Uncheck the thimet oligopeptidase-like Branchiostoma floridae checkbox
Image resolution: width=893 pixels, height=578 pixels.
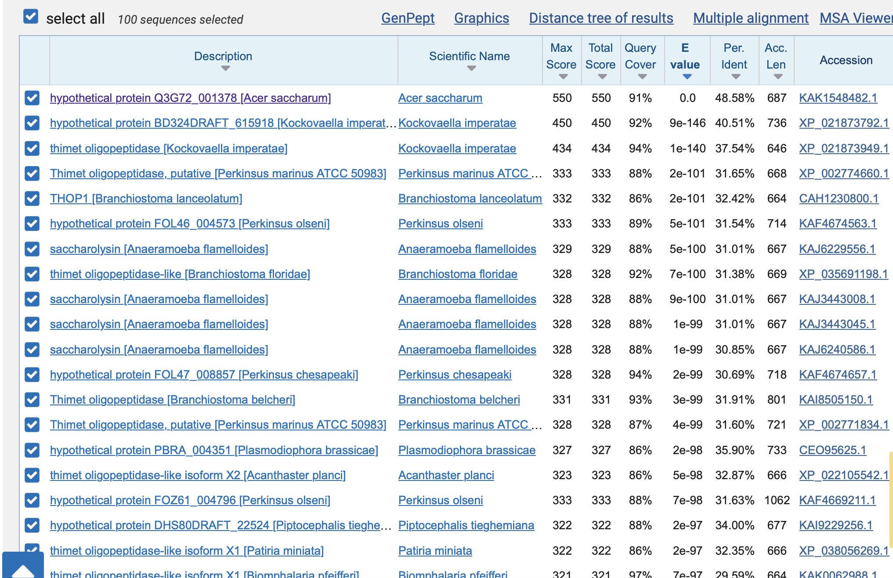click(32, 274)
